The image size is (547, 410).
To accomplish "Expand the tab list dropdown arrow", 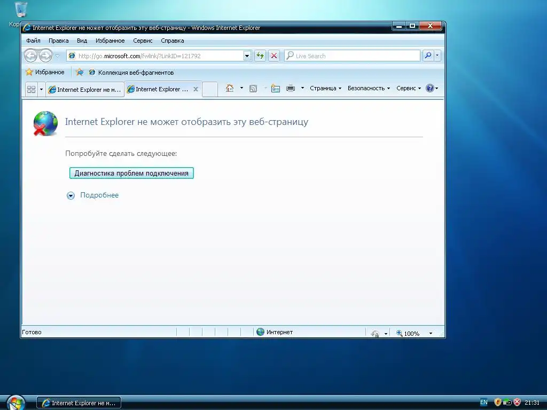I will click(x=41, y=89).
